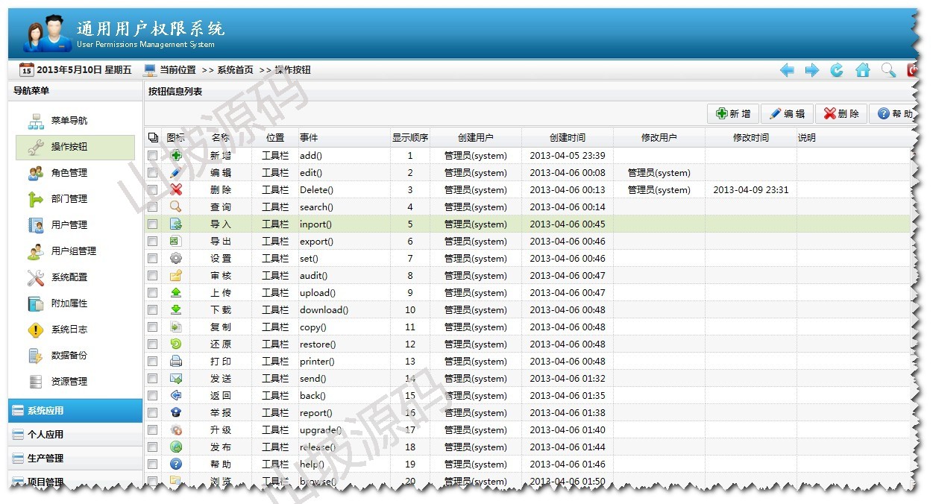Open 系统配置 in the navigation menu

(69, 277)
